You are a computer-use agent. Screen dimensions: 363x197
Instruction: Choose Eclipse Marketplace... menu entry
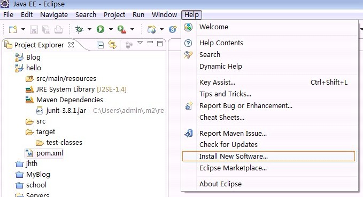click(x=270, y=168)
